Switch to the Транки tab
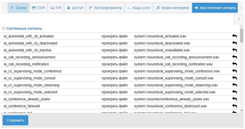245x129 pixels. click(x=18, y=8)
